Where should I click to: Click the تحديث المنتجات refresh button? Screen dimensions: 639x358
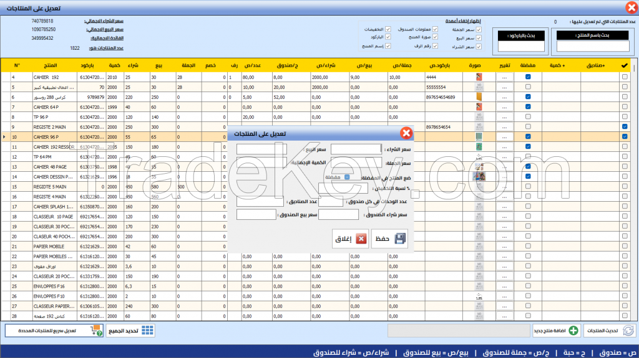[610, 331]
